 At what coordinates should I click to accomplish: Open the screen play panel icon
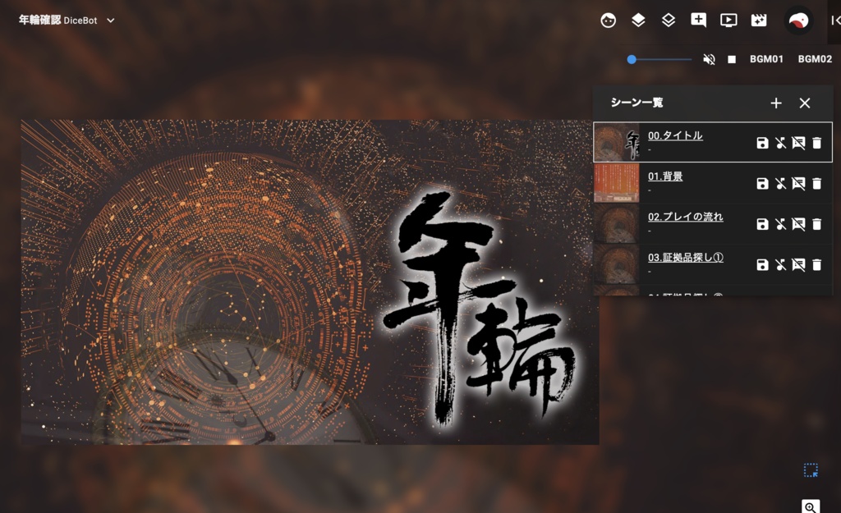click(728, 21)
